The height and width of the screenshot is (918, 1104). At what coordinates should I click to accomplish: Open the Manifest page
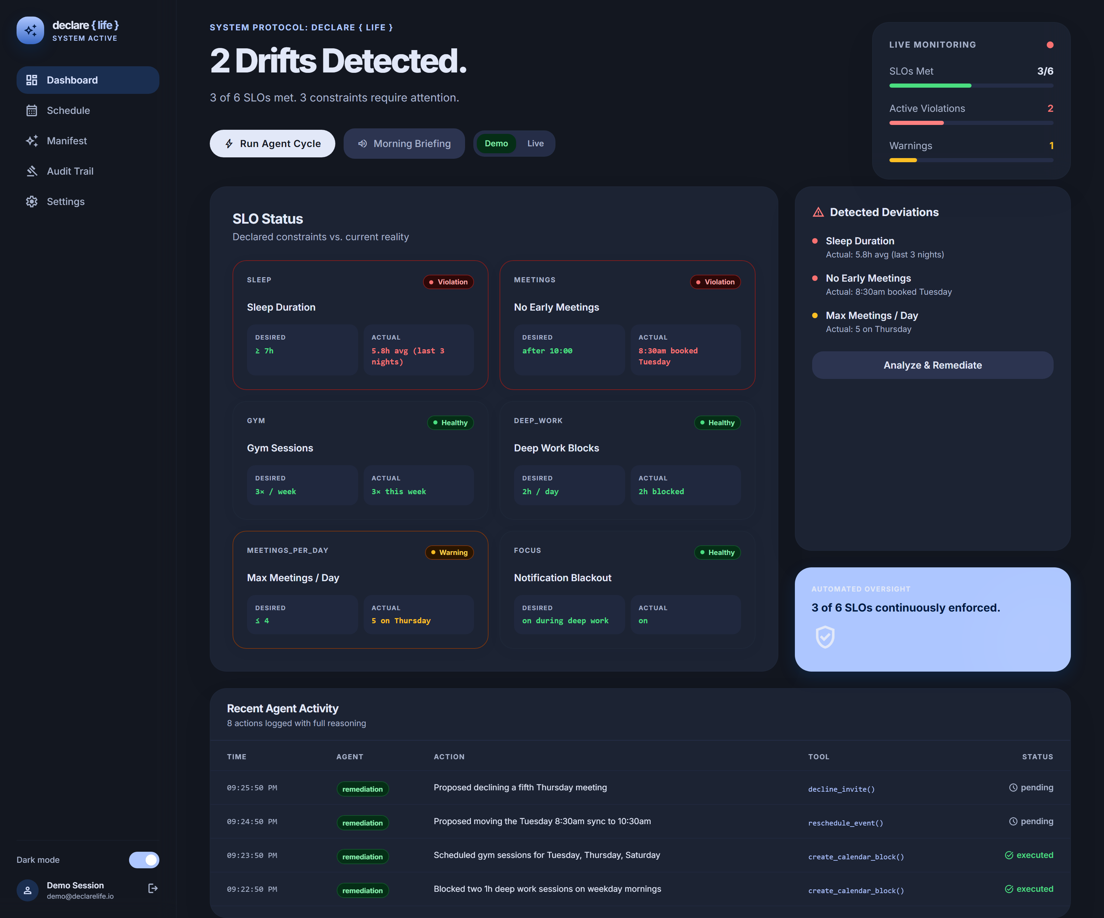point(88,141)
